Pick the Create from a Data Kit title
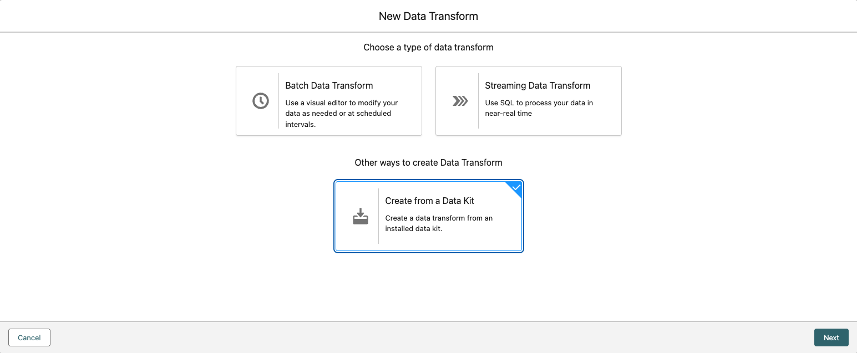The height and width of the screenshot is (353, 857). click(x=429, y=201)
